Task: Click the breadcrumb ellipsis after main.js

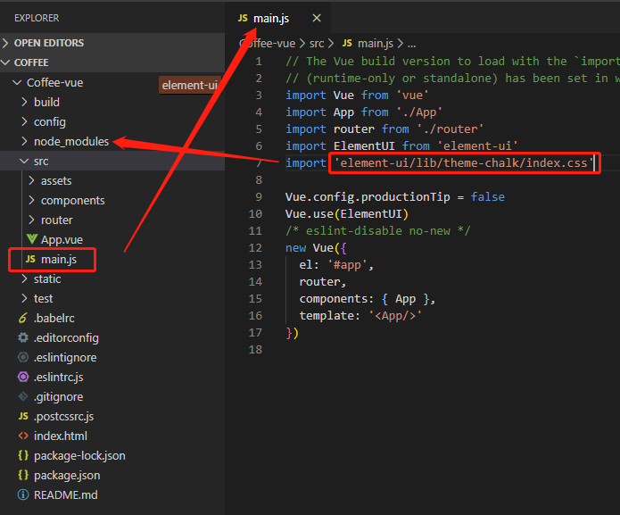Action: (x=411, y=45)
